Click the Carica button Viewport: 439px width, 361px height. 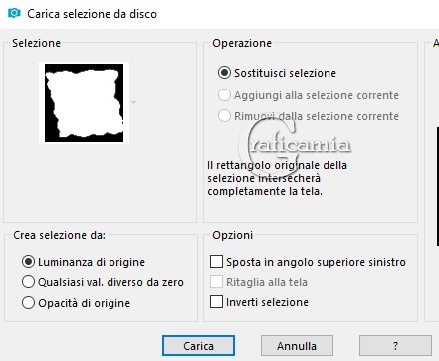(198, 346)
